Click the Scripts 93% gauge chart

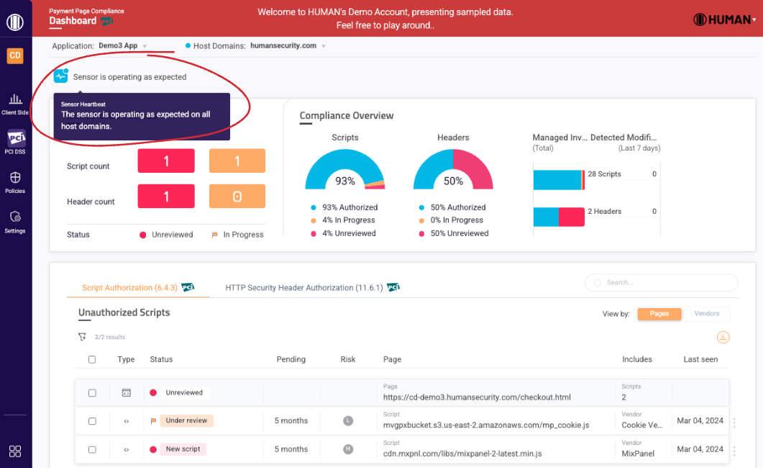pyautogui.click(x=345, y=169)
